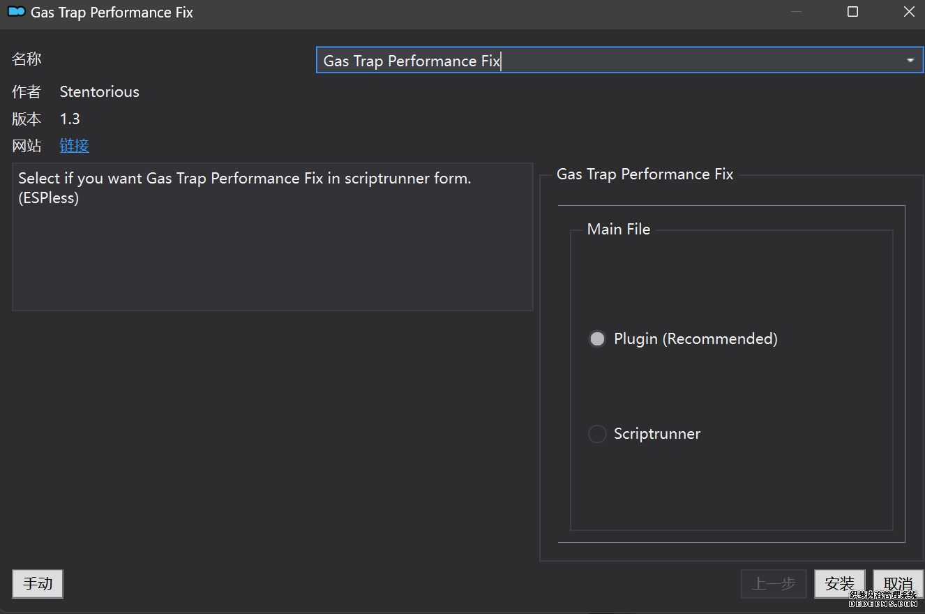The width and height of the screenshot is (925, 614).
Task: Close the Gas Trap Performance Fix window
Action: 908,13
